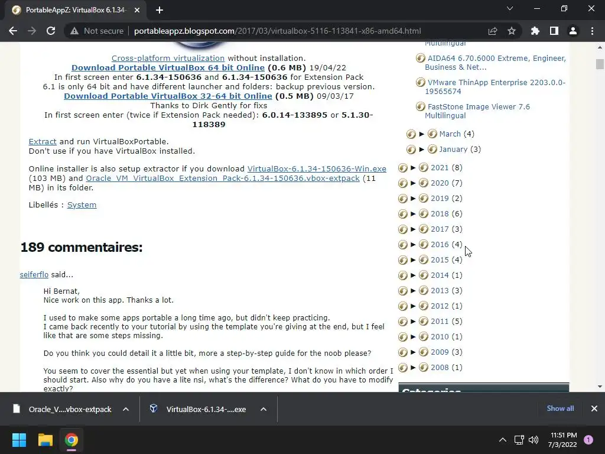Expand the January archive arrow
Image resolution: width=605 pixels, height=454 pixels.
[x=422, y=150]
